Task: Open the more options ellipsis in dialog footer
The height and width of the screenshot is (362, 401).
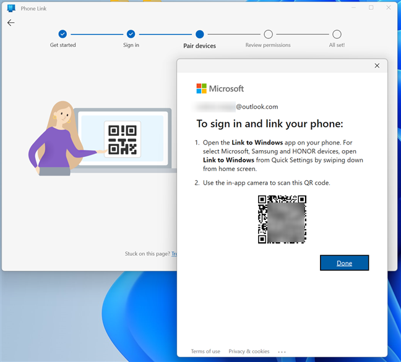Action: click(x=282, y=351)
